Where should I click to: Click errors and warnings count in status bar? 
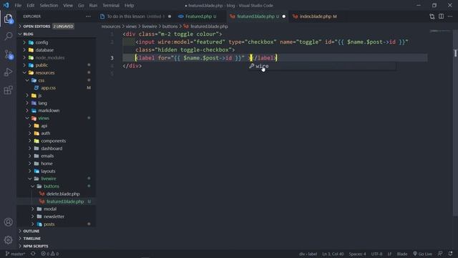49,254
